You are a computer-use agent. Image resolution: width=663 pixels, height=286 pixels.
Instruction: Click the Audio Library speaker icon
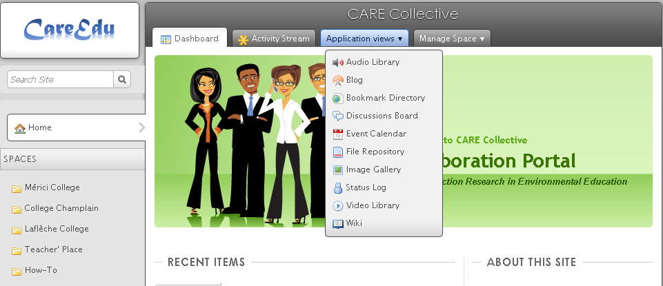point(337,63)
